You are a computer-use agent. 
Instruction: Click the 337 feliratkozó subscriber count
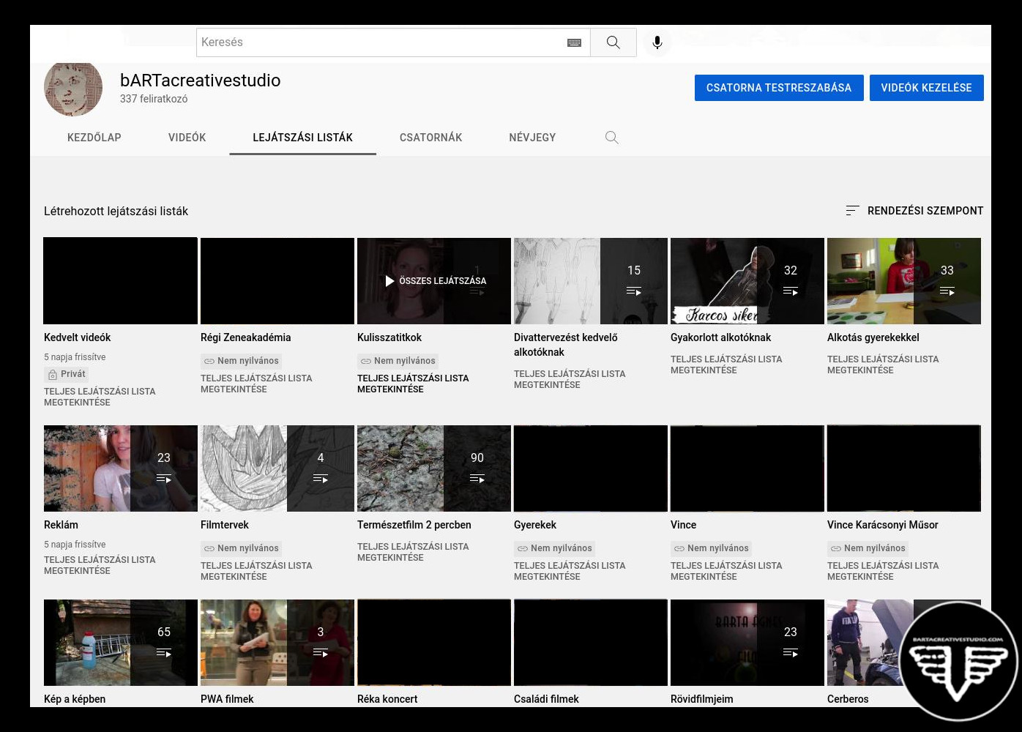tap(154, 99)
